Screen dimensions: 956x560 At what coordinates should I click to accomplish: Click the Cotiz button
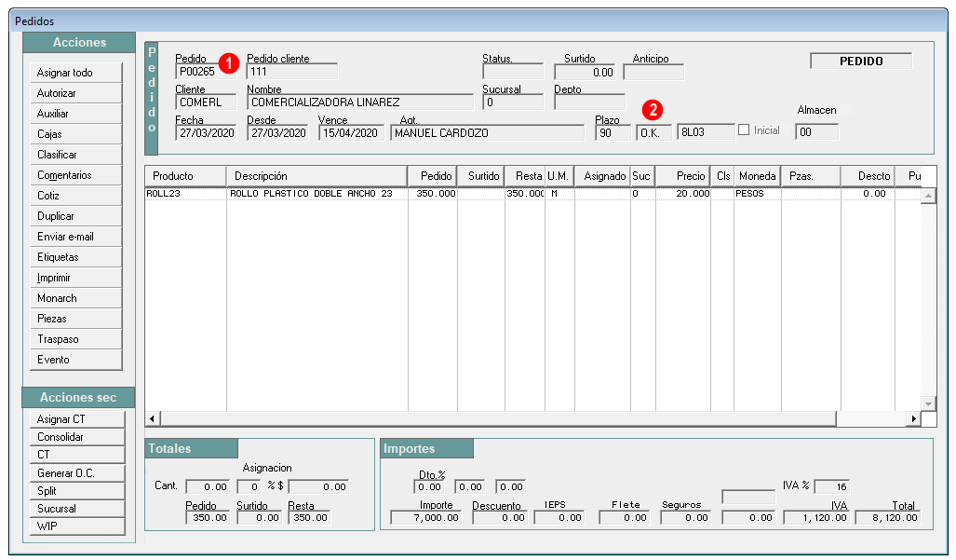76,196
